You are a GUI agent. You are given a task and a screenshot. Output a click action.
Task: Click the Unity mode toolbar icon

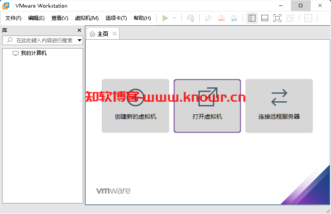click(290, 18)
